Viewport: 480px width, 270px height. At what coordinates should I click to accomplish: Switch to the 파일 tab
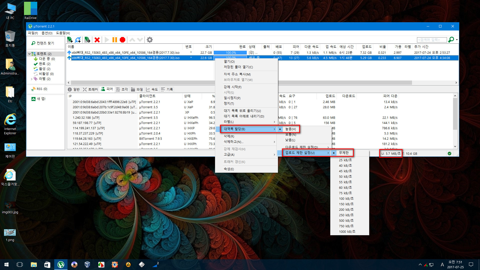[137, 89]
